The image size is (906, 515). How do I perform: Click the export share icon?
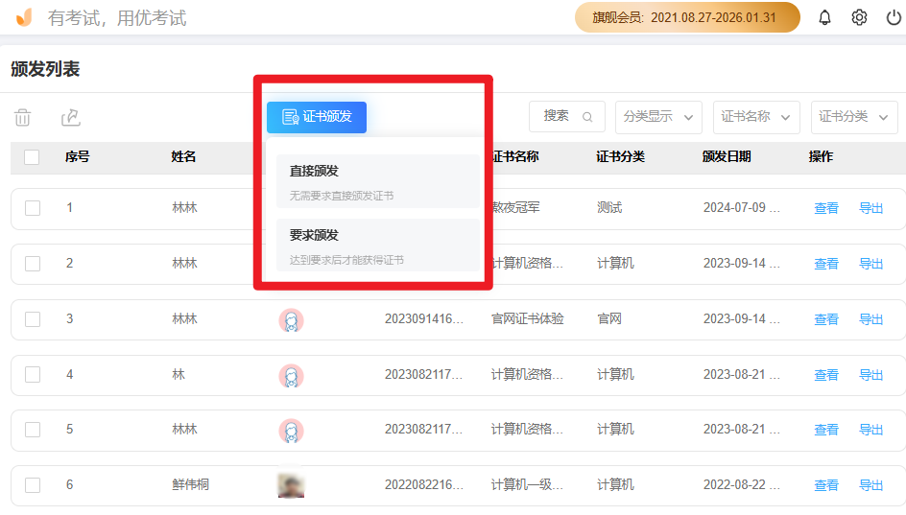(70, 117)
